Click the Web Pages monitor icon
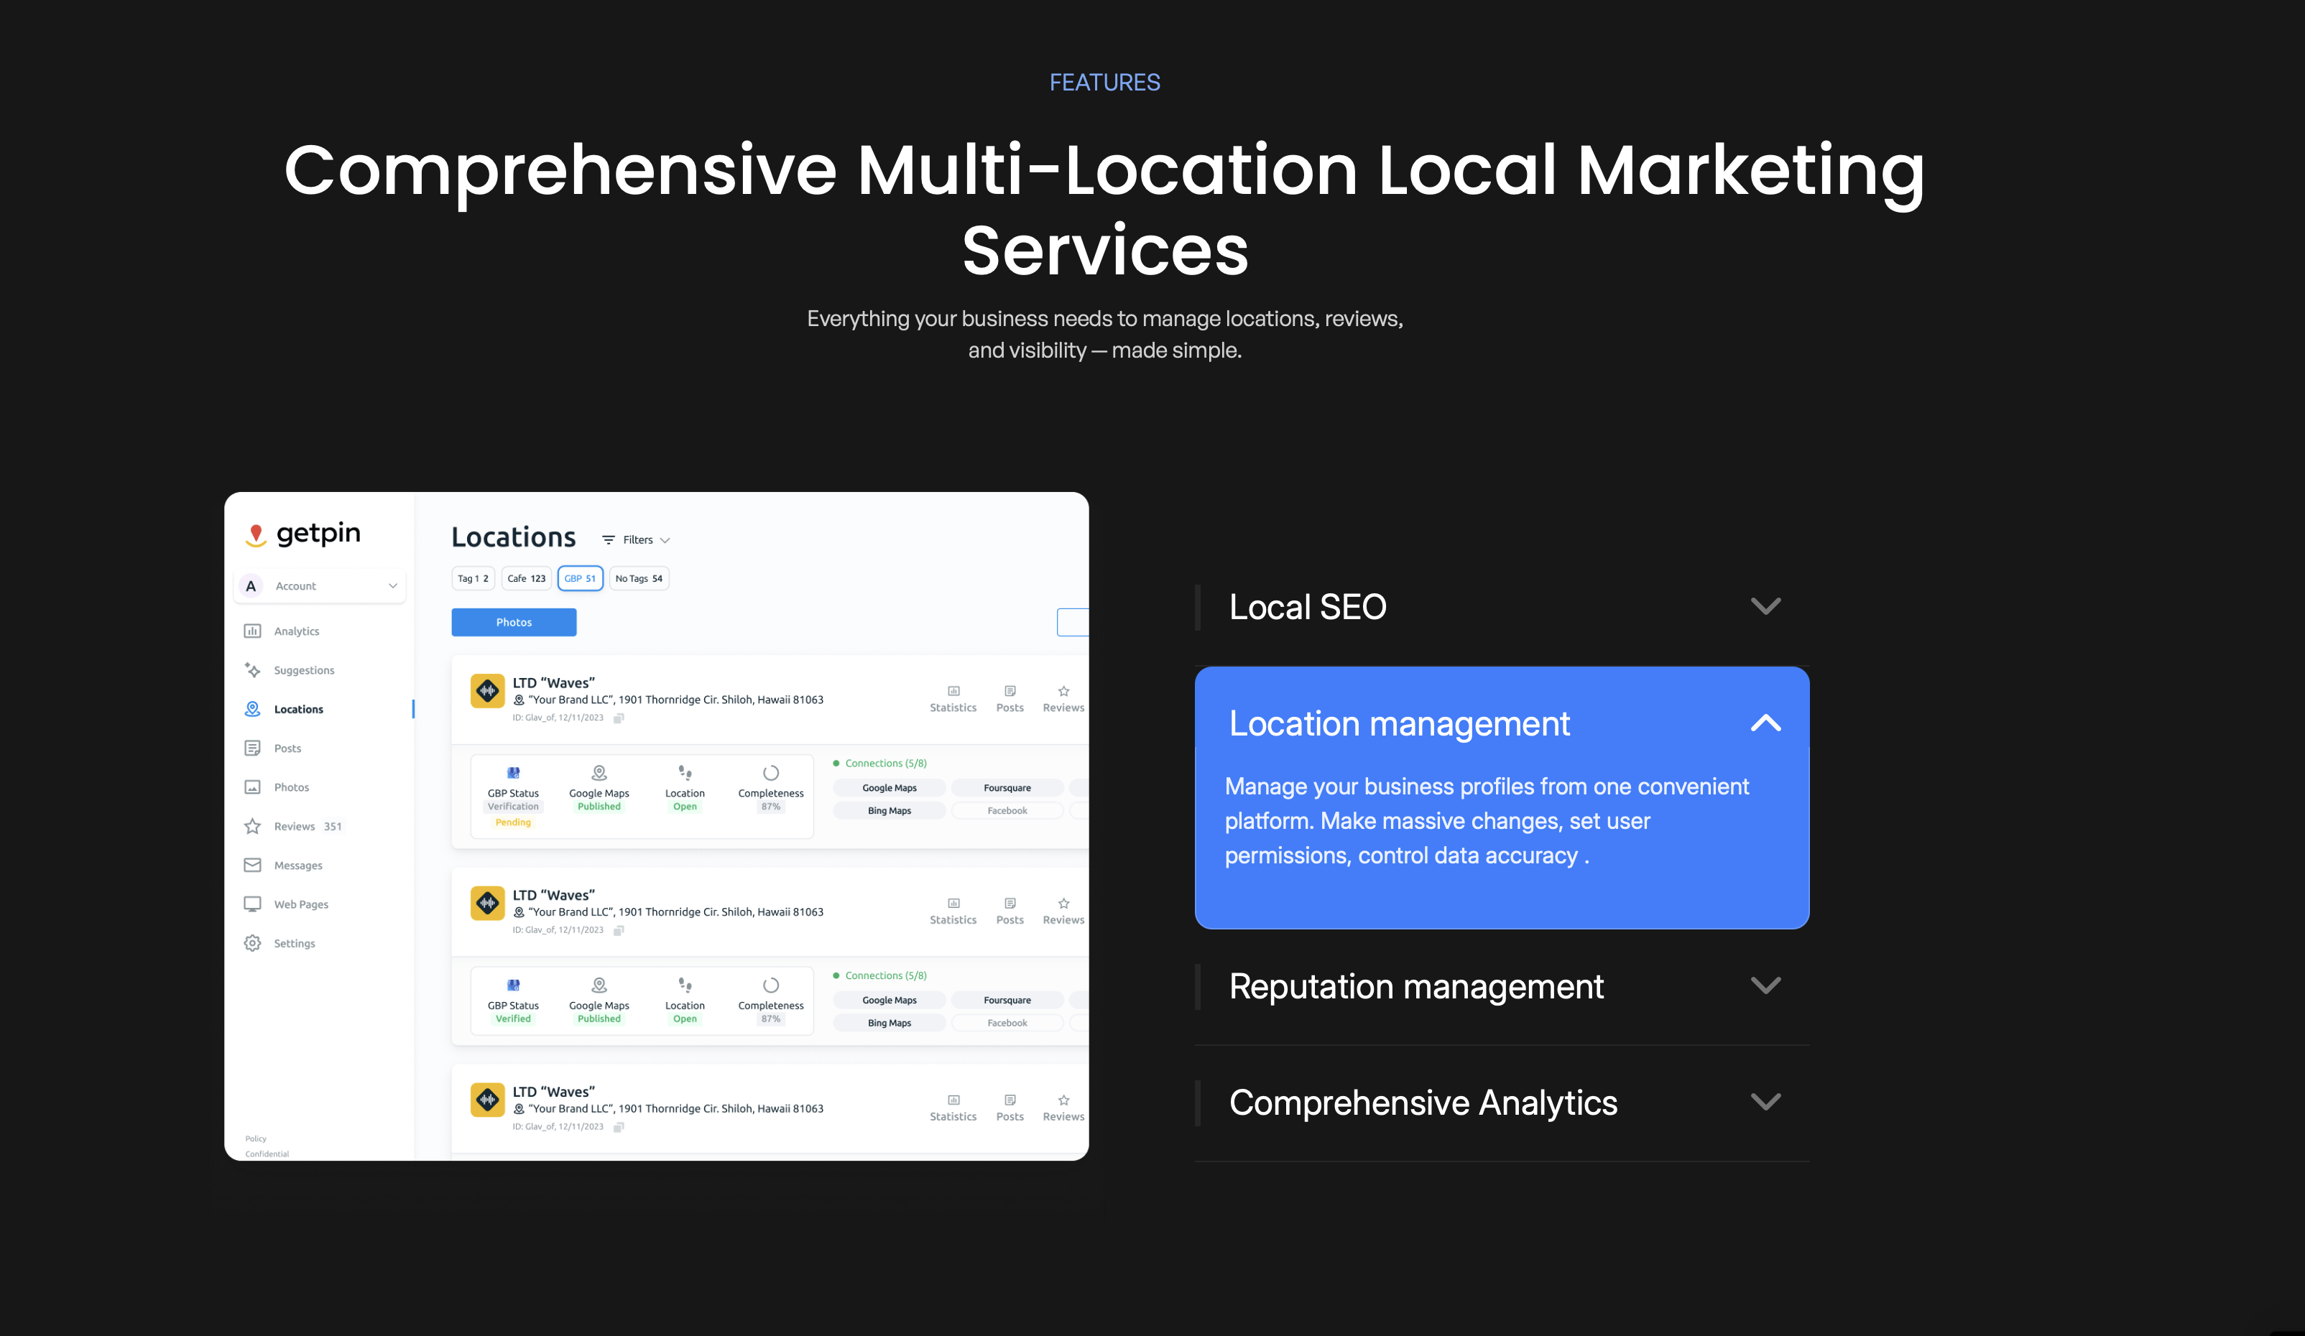Screen dimensions: 2305x1336 pyautogui.click(x=252, y=904)
